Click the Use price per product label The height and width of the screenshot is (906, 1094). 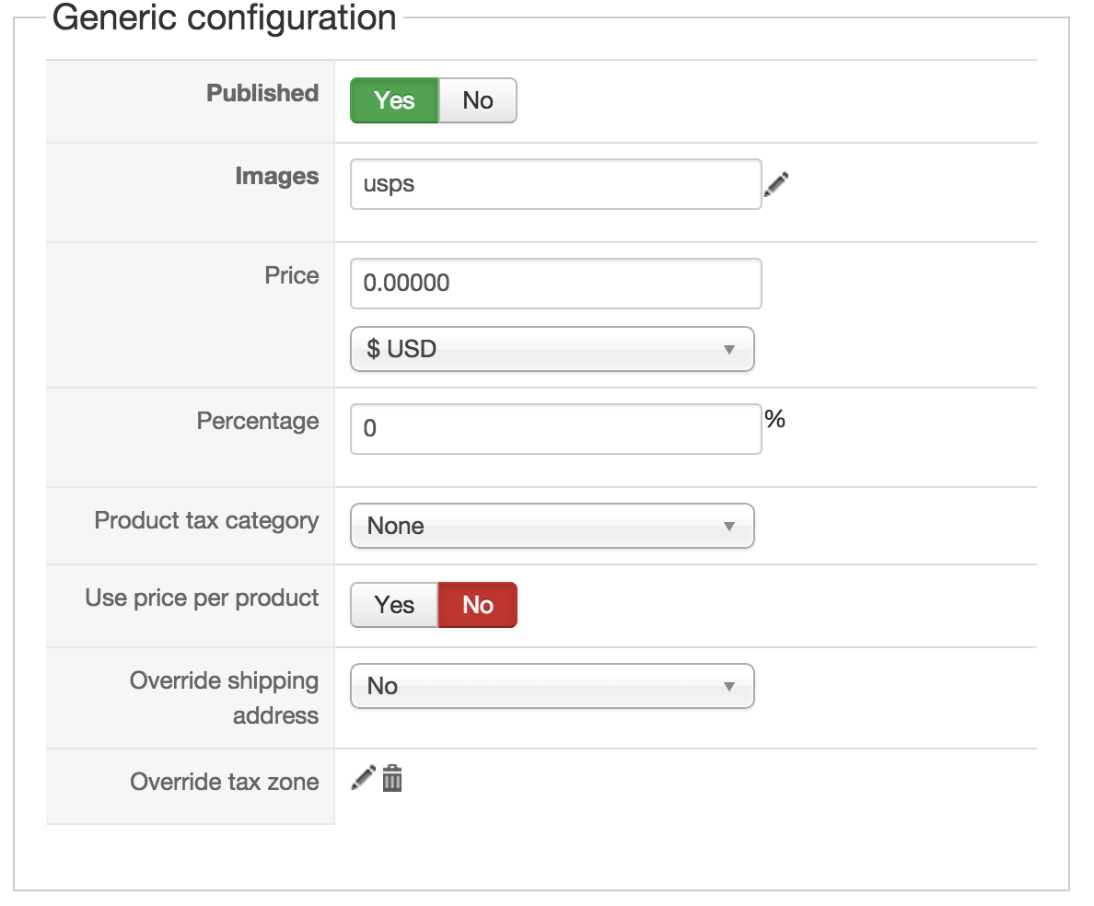tap(202, 598)
